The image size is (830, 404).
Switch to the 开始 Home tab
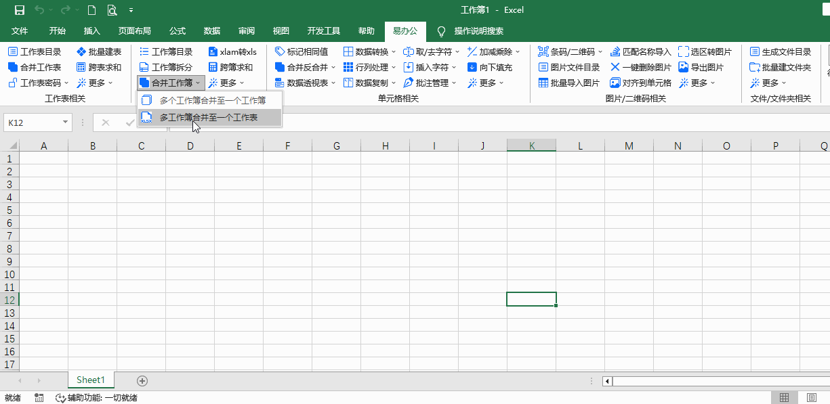pyautogui.click(x=58, y=31)
